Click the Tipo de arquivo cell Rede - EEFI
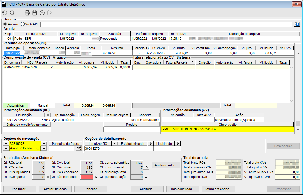The height and width of the screenshot is (195, 303). point(35,39)
